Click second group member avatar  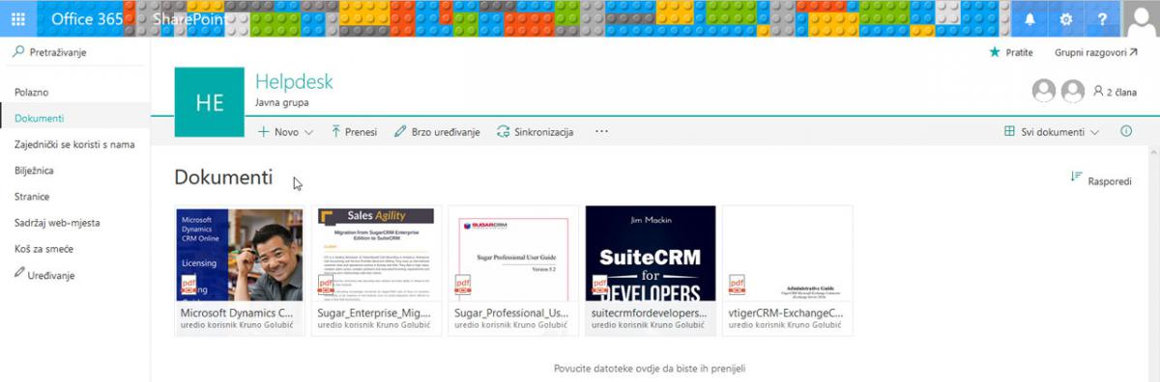[1072, 91]
